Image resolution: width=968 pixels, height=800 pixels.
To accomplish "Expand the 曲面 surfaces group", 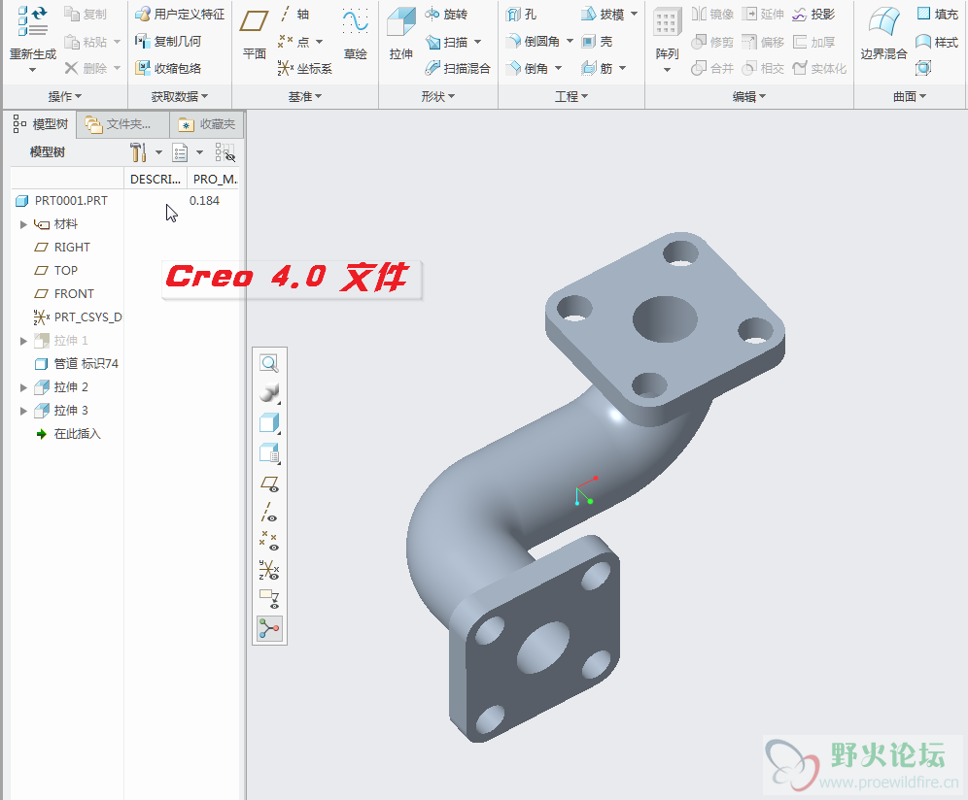I will tap(910, 96).
